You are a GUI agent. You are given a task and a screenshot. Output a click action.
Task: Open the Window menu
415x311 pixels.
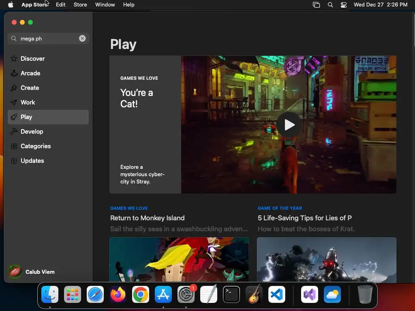105,4
